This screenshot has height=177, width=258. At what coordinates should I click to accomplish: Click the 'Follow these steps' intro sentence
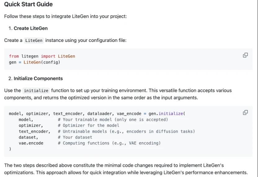(x=65, y=16)
